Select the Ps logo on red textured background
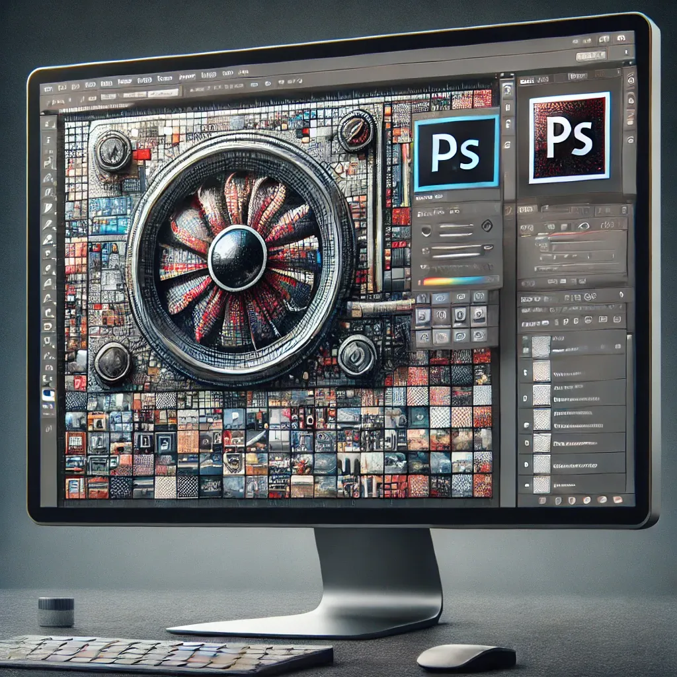Screen dimensions: 677x677 570,138
